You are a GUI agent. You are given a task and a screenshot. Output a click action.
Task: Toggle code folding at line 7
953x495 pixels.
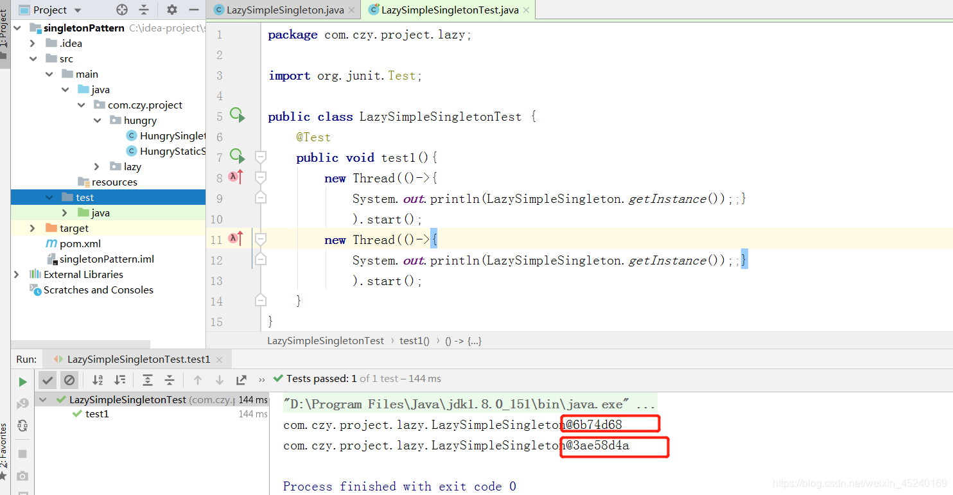[260, 157]
